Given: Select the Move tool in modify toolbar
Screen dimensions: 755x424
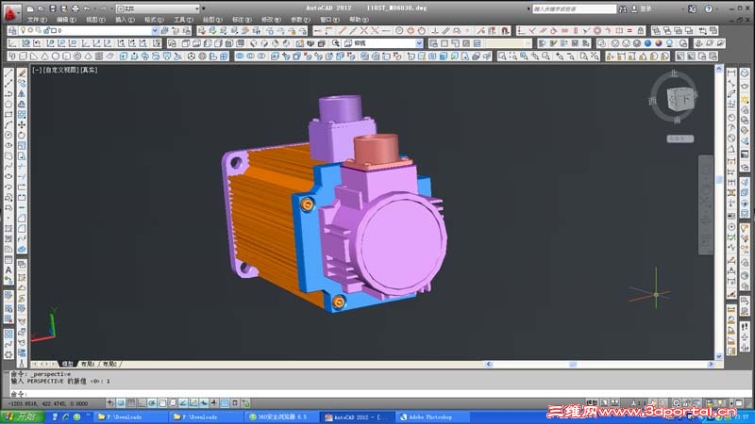Looking at the screenshot, I should tap(22, 125).
